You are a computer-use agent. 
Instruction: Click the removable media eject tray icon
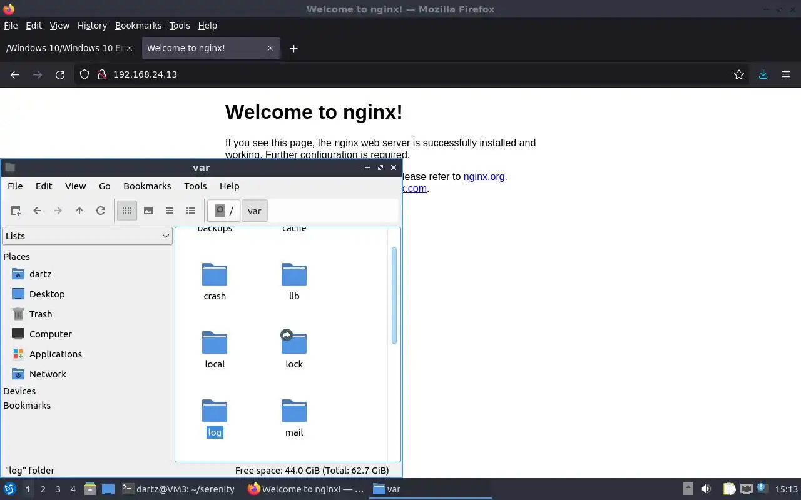(x=688, y=489)
